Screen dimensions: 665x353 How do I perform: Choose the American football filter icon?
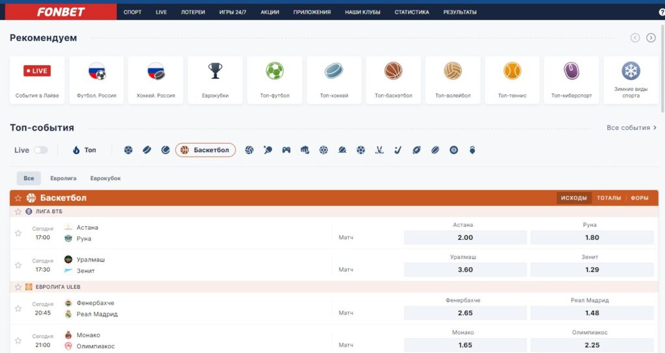(x=416, y=150)
